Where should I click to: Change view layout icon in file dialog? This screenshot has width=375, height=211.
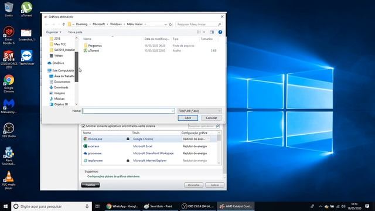click(199, 32)
